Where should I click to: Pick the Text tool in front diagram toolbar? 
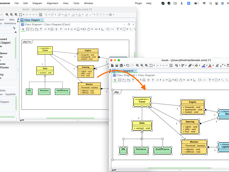210,80
